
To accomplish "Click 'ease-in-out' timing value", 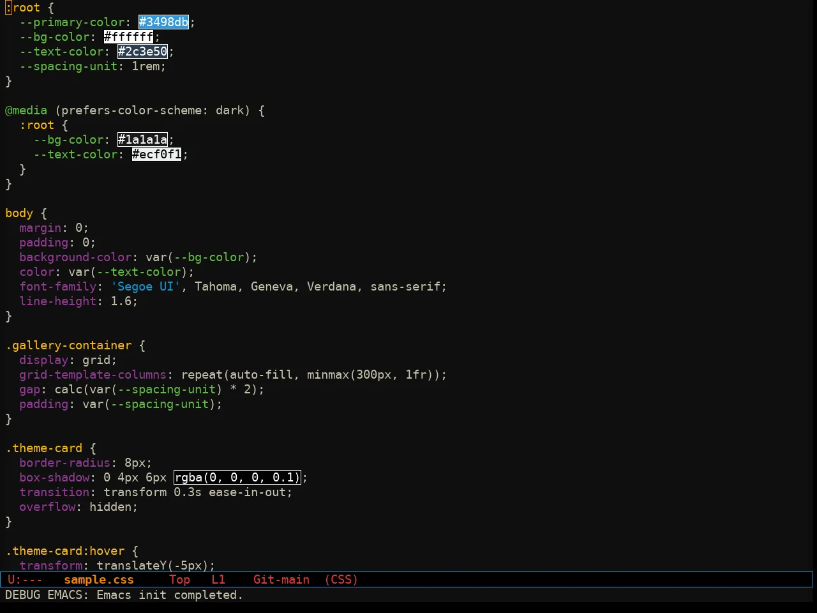I will 247,492.
